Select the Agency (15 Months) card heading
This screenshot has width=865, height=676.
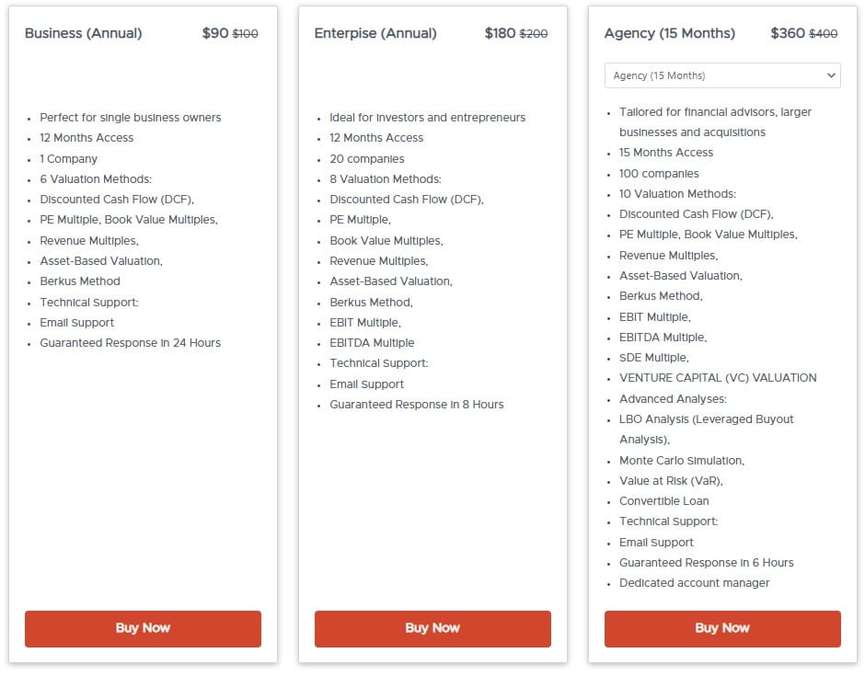coord(670,34)
